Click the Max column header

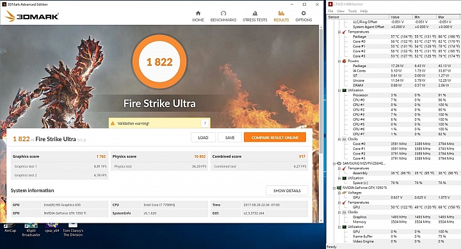tap(448, 17)
